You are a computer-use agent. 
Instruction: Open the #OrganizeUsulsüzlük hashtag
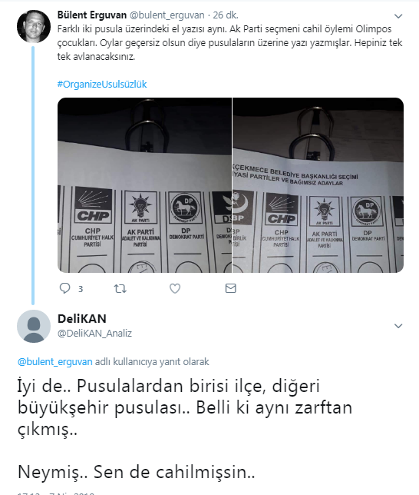click(x=102, y=85)
